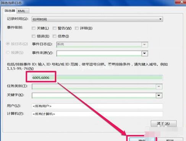Click the 清除(A) button
186x141 pixels.
pyautogui.click(x=163, y=123)
